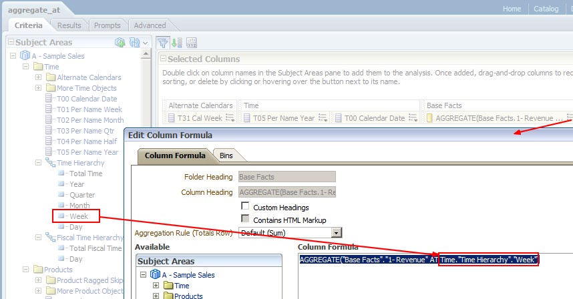Click the Fiscal Time Hierarchy icon
This screenshot has width=573, height=299.
pyautogui.click(x=50, y=238)
